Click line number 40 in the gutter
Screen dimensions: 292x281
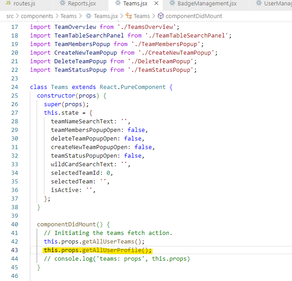click(14, 225)
